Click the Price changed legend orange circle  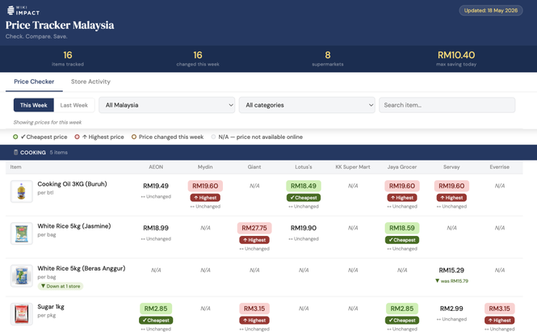click(x=134, y=137)
